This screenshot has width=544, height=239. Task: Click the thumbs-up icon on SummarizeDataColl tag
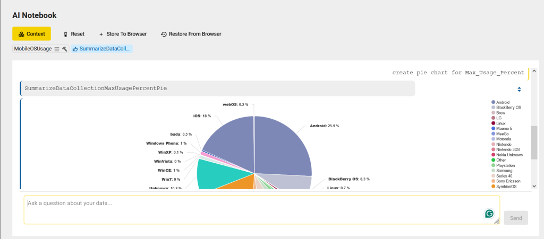75,49
